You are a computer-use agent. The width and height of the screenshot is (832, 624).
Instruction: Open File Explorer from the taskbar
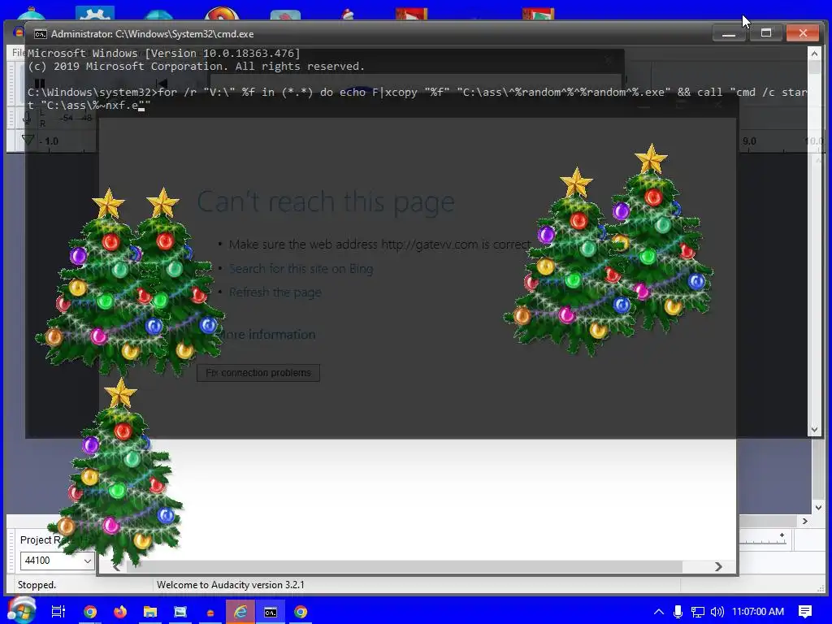click(x=150, y=612)
